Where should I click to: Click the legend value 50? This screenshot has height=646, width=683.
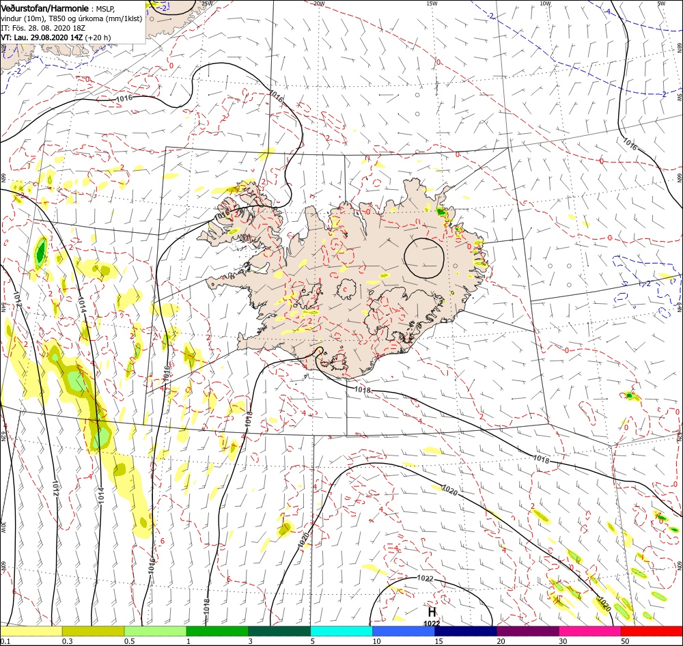tap(625, 641)
